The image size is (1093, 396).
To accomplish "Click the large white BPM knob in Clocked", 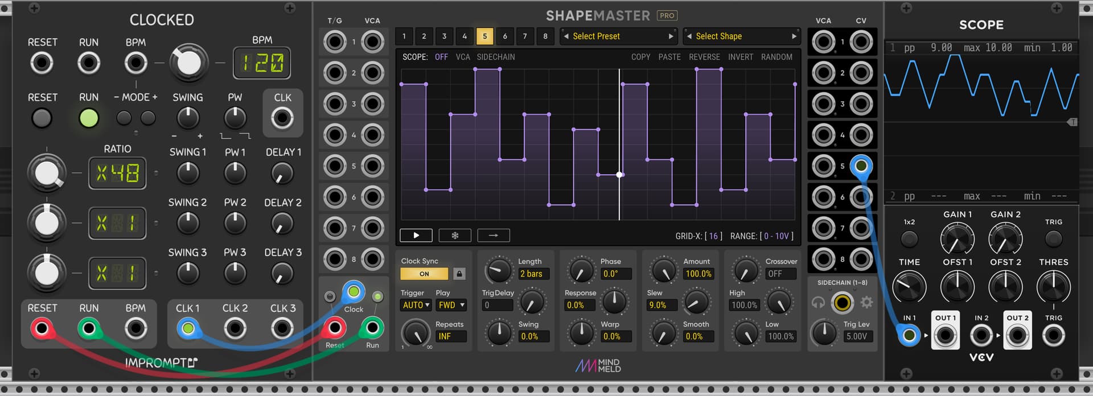I will (189, 63).
